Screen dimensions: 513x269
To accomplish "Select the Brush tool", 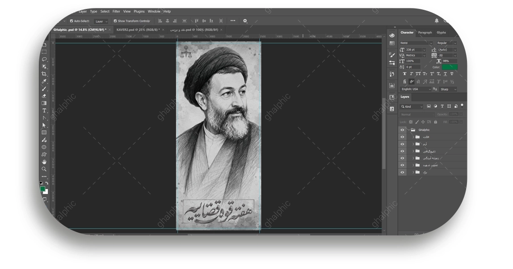I will [44, 88].
